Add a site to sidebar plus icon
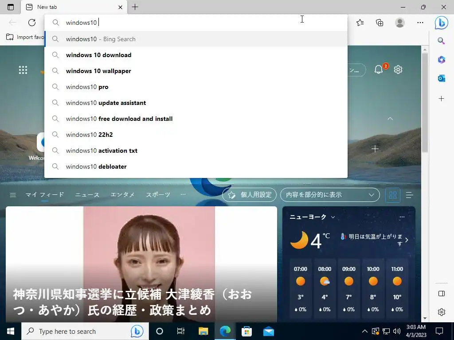Image resolution: width=454 pixels, height=340 pixels. point(441,99)
